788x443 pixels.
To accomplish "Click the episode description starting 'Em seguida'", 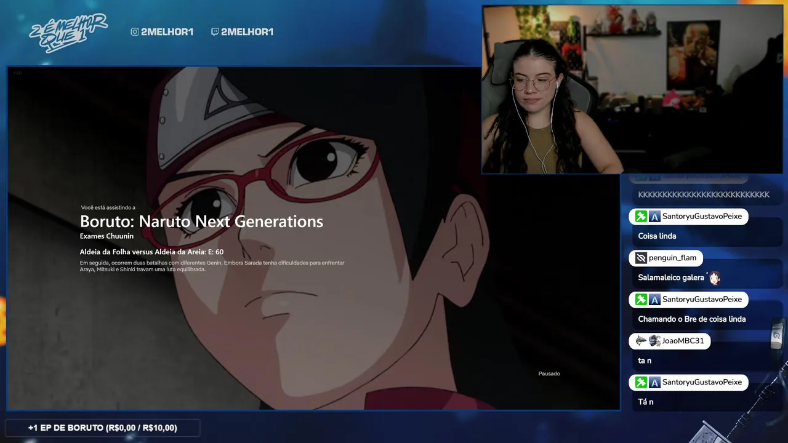I will [212, 266].
